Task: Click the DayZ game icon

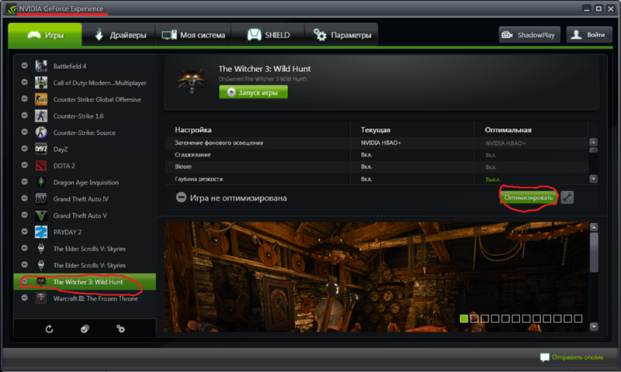Action: (x=41, y=149)
